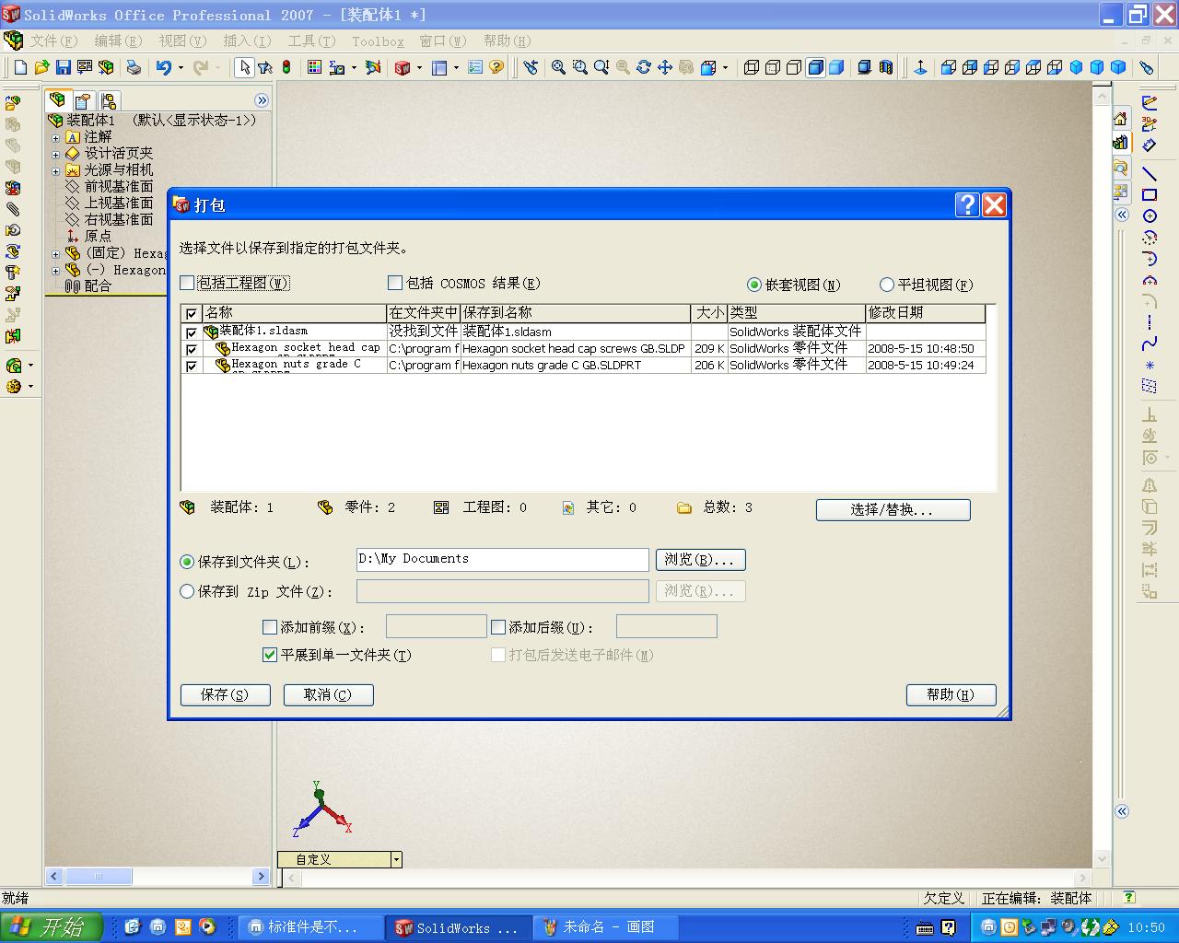Click the Insert Components icon in left toolbar
1179x943 pixels.
[x=13, y=103]
